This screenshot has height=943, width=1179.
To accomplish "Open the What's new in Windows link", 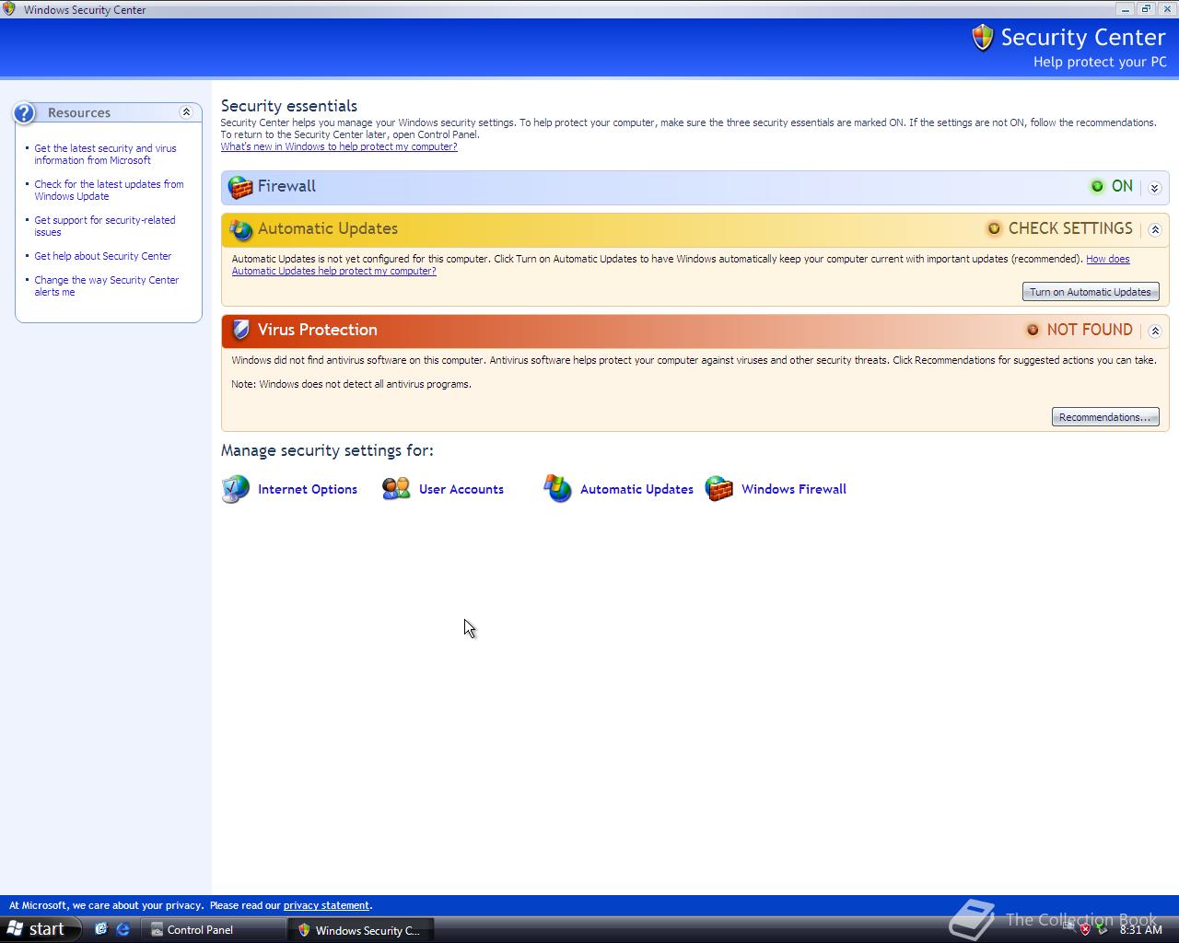I will 339,146.
